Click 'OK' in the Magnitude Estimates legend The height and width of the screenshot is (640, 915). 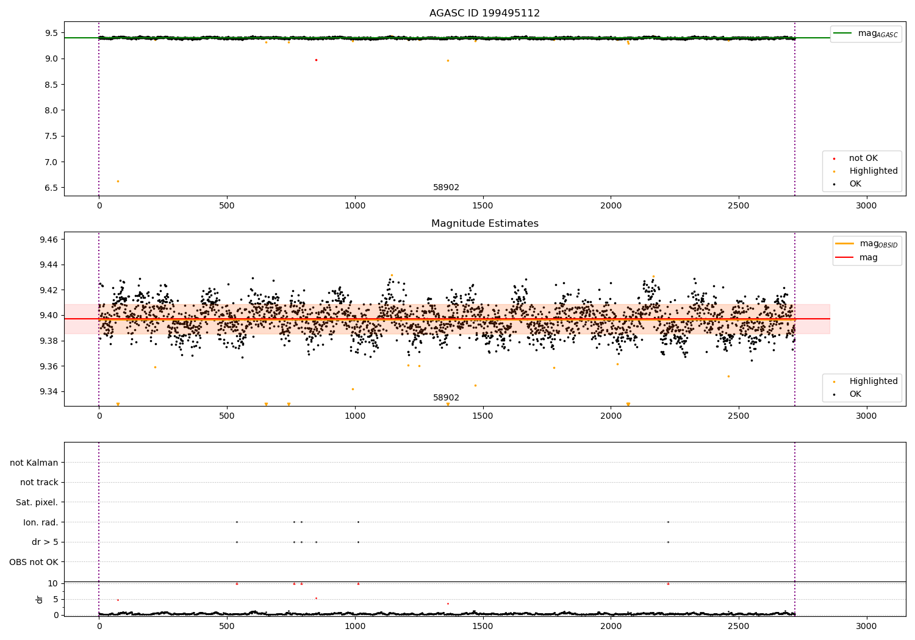pos(855,394)
